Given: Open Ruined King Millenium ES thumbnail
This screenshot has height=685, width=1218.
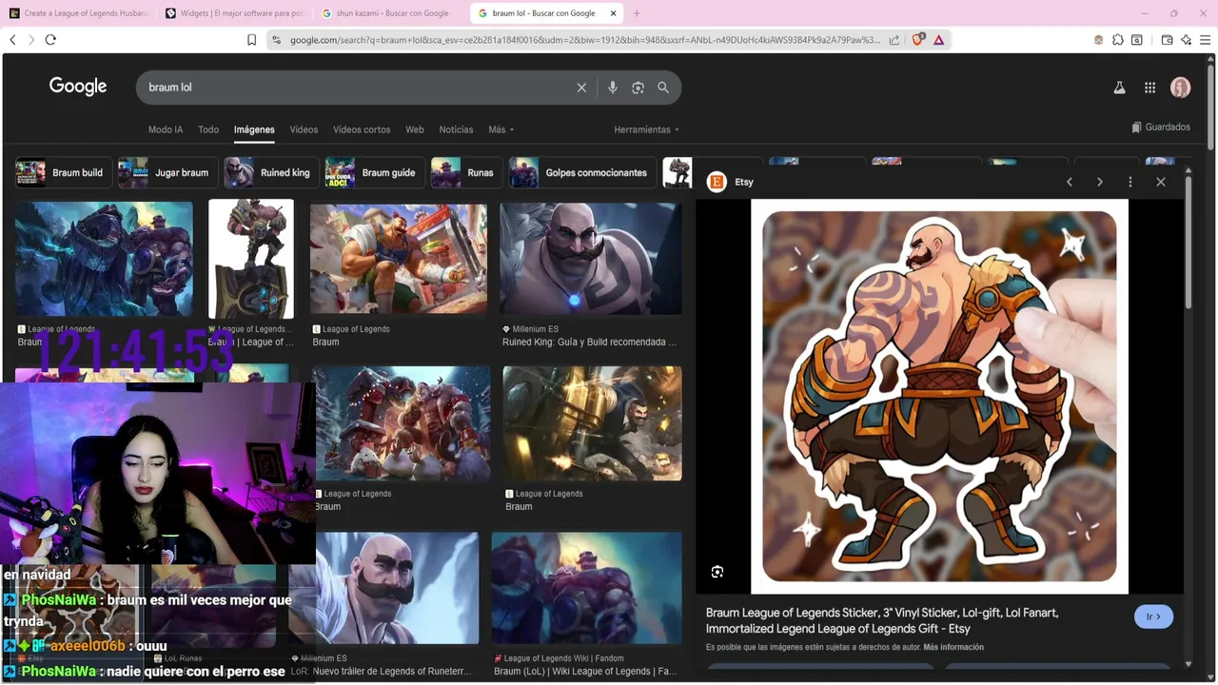Looking at the screenshot, I should [590, 259].
